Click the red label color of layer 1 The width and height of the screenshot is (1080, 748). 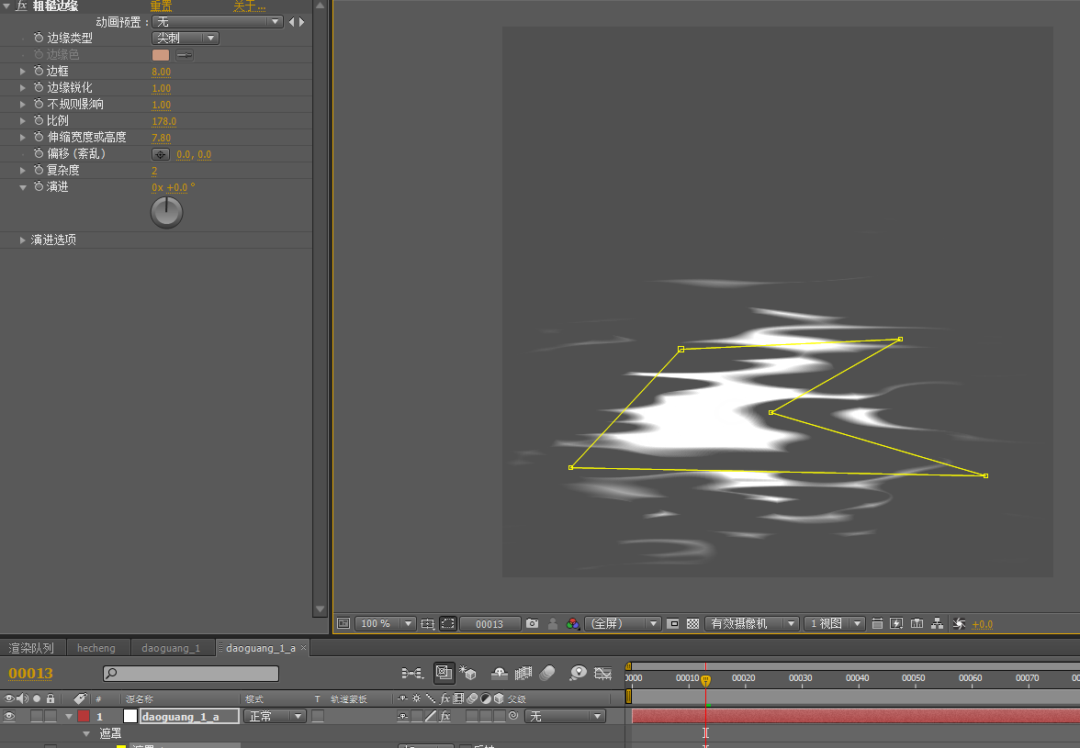click(84, 717)
